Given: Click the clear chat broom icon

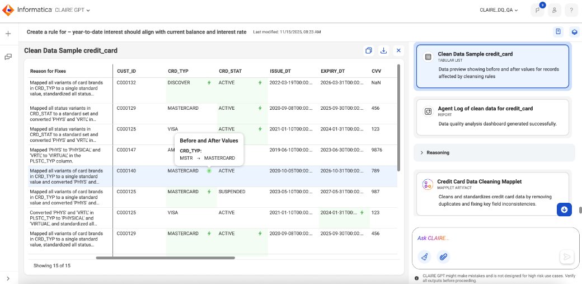Looking at the screenshot, I should pos(424,257).
